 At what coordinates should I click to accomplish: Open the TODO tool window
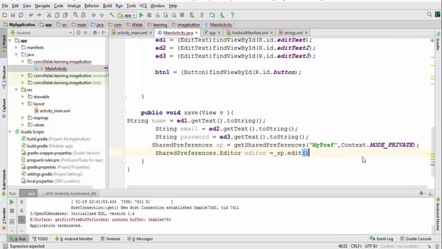point(40,239)
